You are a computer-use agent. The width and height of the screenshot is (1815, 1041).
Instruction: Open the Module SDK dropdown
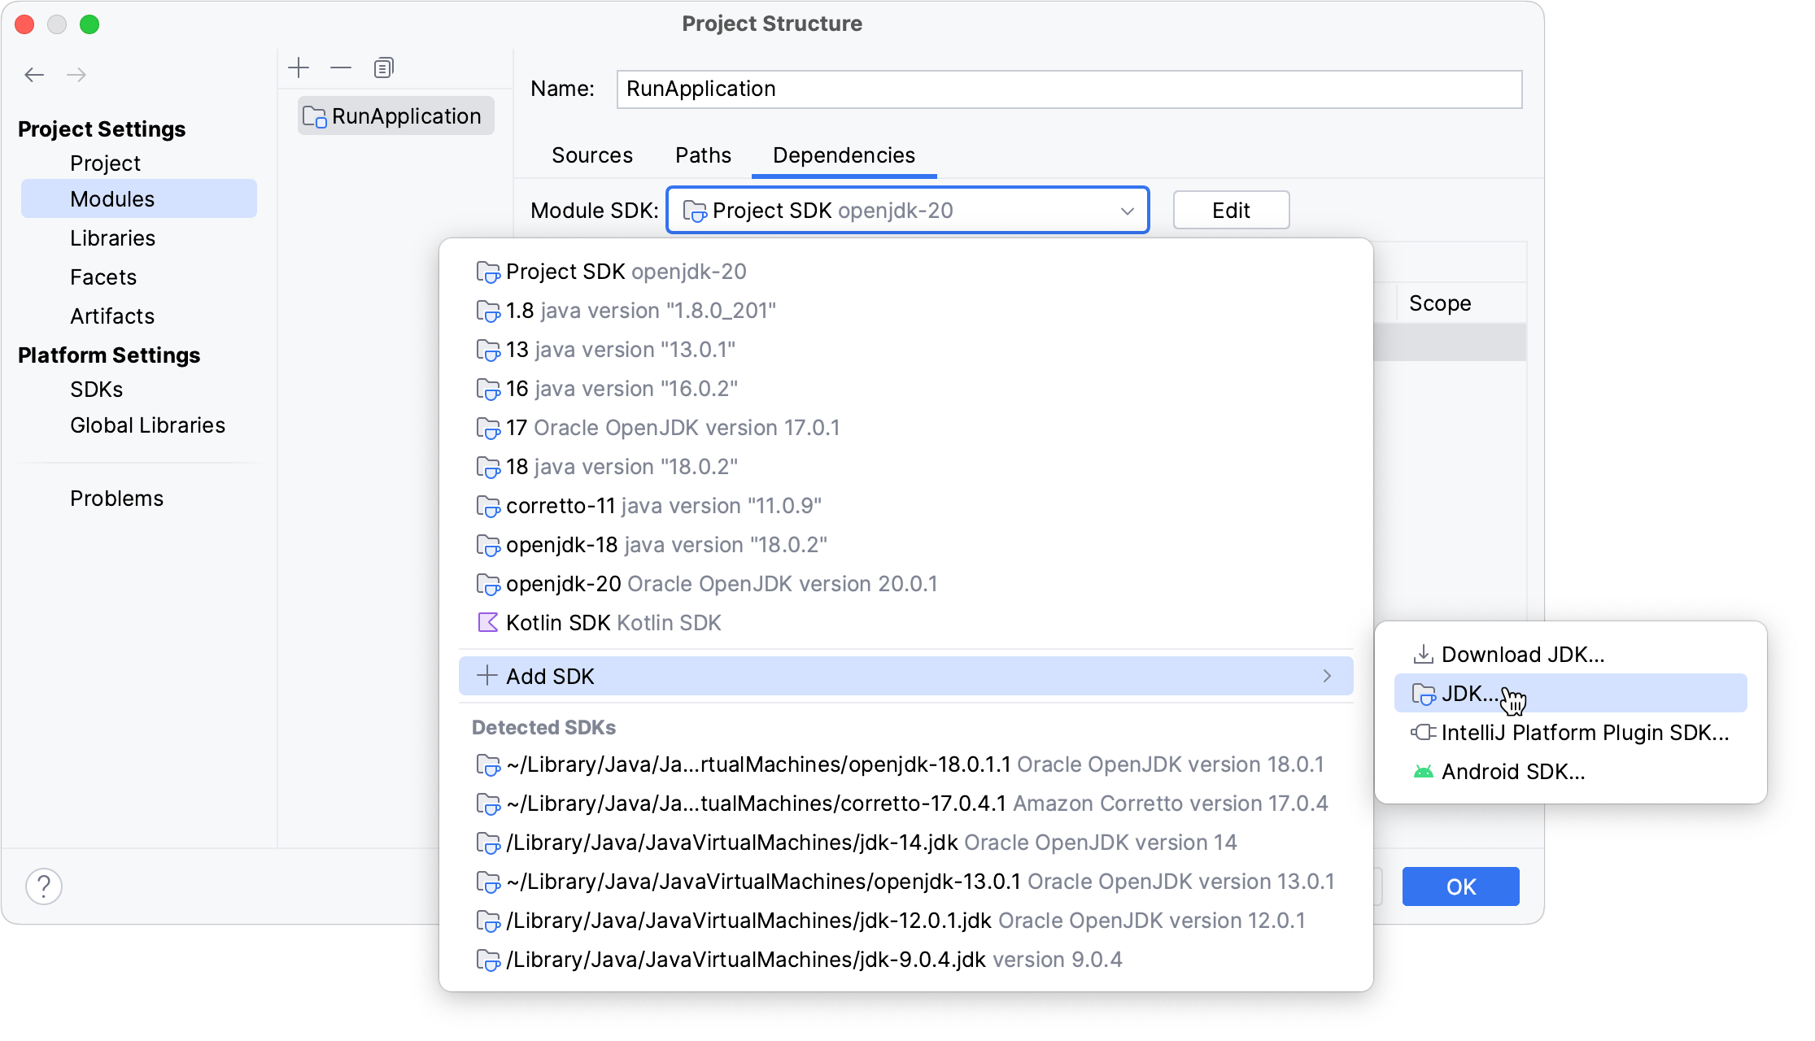[907, 211]
